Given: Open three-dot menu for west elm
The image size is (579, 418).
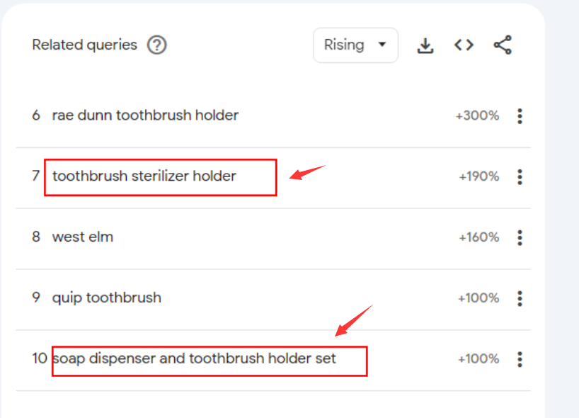Looking at the screenshot, I should tap(520, 237).
